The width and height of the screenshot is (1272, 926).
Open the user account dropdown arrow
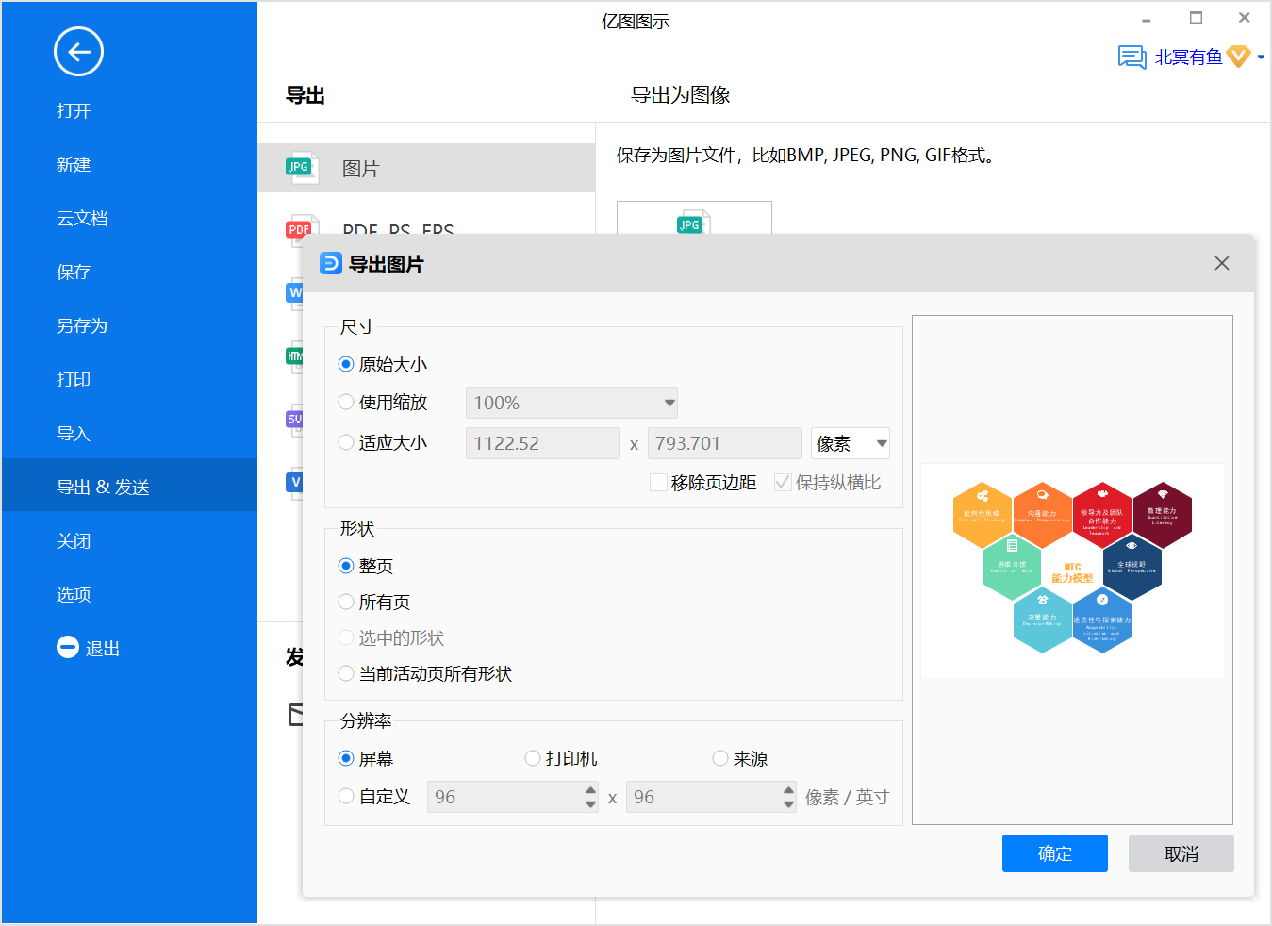pos(1261,58)
